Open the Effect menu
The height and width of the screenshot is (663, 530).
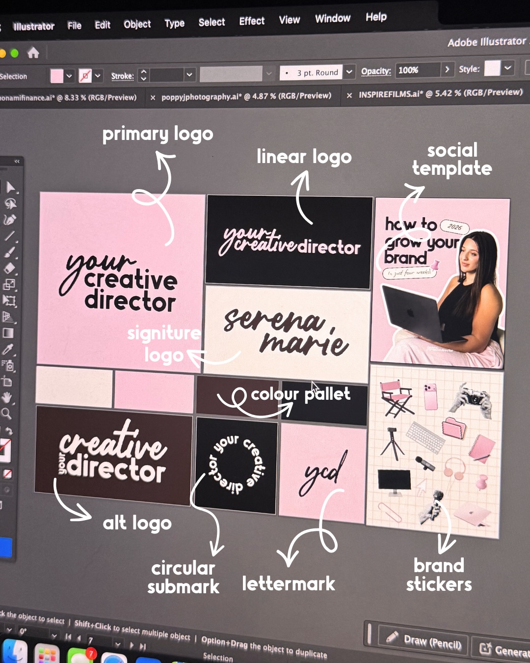point(252,21)
